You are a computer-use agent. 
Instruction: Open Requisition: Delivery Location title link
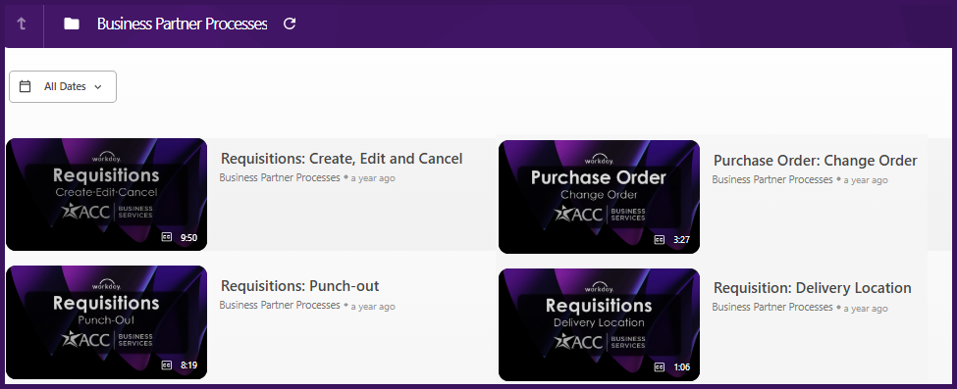813,288
